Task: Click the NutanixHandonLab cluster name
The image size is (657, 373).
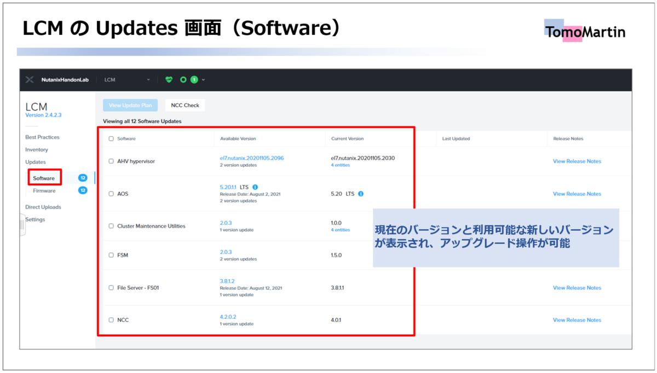Action: click(65, 80)
